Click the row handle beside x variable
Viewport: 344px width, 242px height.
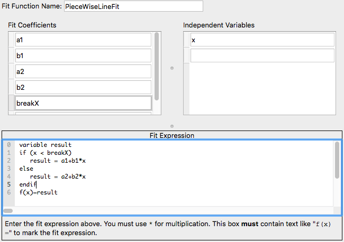pos(186,40)
